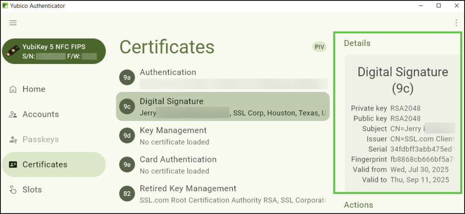Click the YubiKey device icon
Viewport: 465px width, 214px height.
[x=13, y=52]
